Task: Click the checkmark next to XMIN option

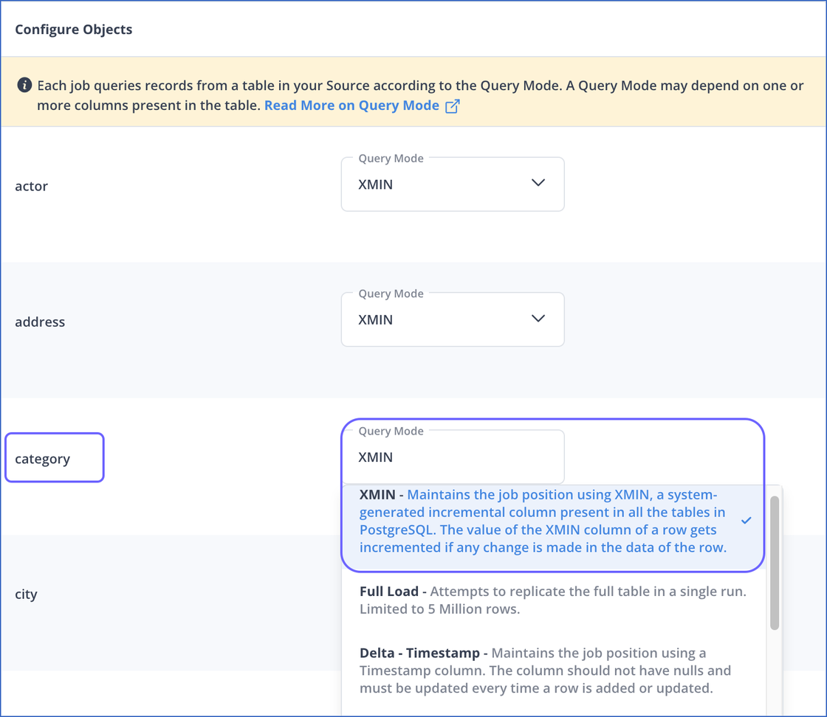Action: [x=746, y=520]
